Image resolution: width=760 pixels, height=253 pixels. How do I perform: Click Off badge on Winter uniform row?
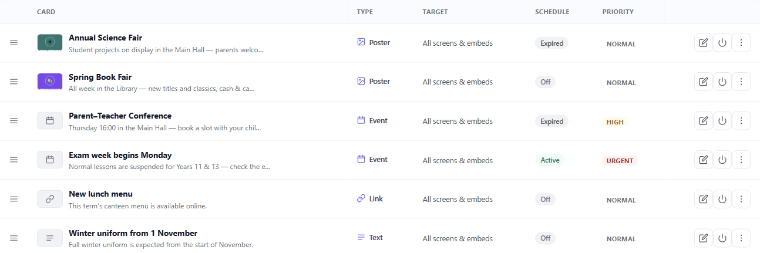tap(545, 238)
